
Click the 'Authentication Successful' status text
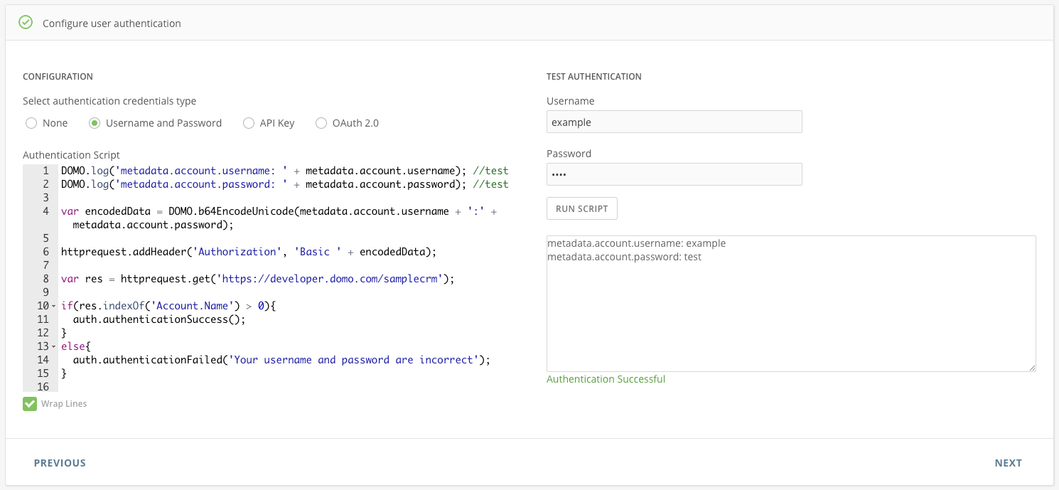click(606, 379)
